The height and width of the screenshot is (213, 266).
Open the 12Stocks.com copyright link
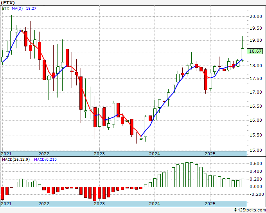[250, 210]
